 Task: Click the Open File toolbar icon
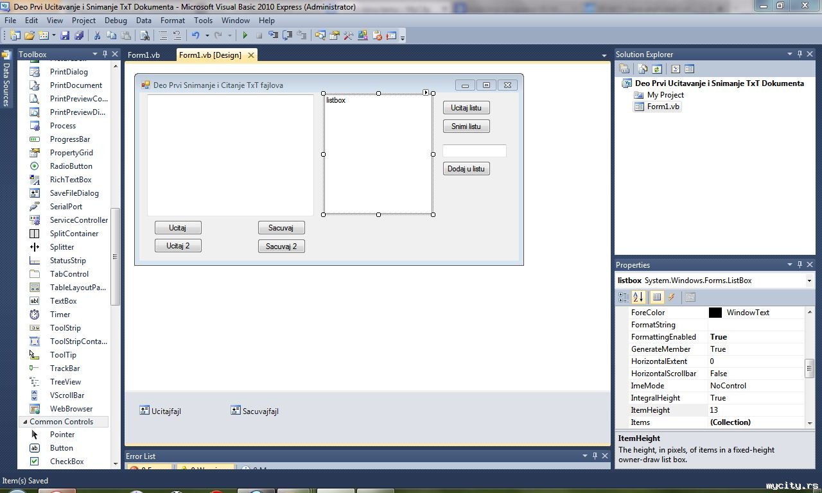pos(30,36)
